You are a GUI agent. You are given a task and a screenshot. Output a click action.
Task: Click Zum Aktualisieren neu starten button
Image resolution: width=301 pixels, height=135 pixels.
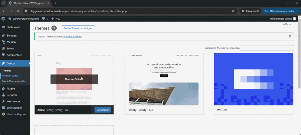tap(281, 11)
